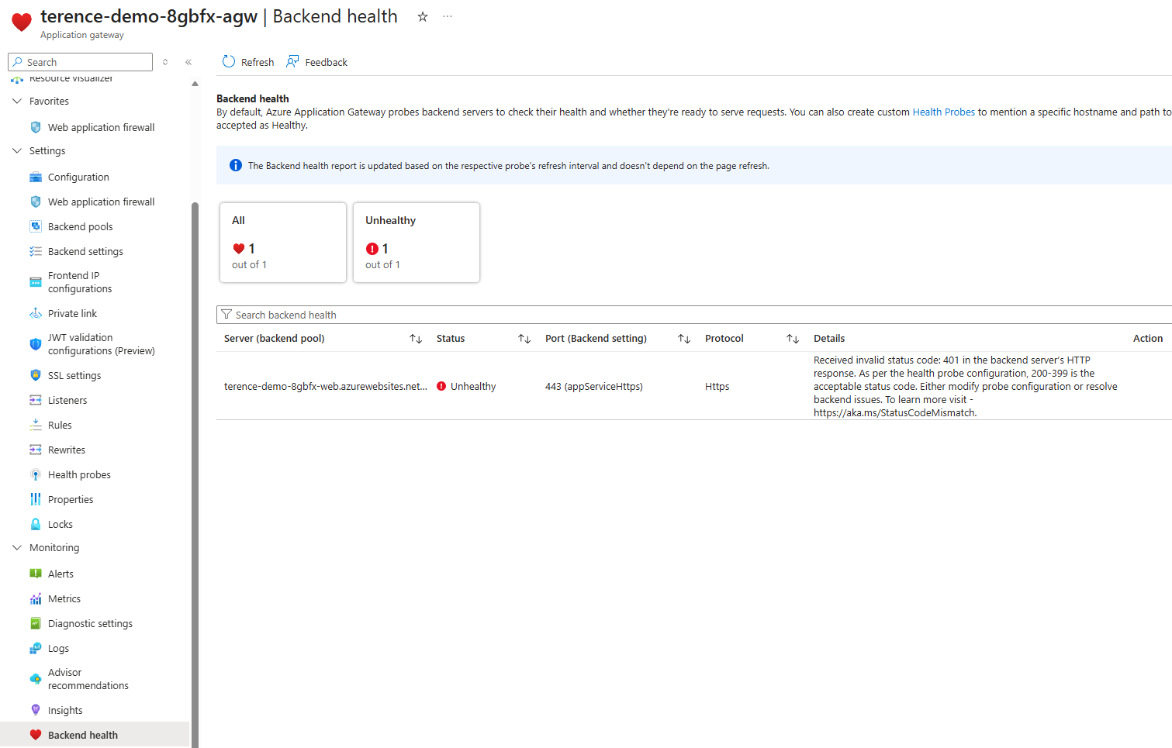
Task: Open the Health Probes hyperlink
Action: (x=943, y=112)
